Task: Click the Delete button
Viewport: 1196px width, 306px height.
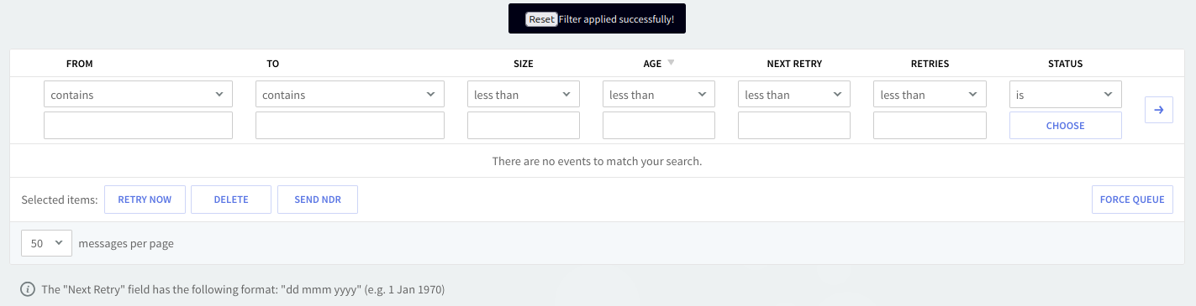Action: 231,200
